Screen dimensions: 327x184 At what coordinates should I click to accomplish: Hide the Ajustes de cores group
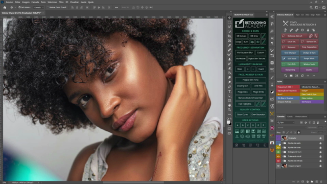(x=278, y=148)
